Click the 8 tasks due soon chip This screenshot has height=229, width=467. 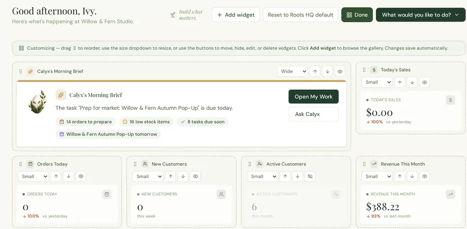tap(202, 122)
